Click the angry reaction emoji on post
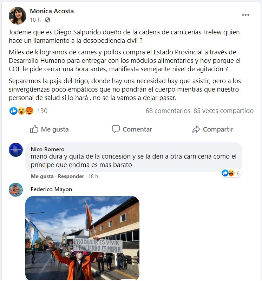This screenshot has height=281, width=262. click(x=30, y=111)
